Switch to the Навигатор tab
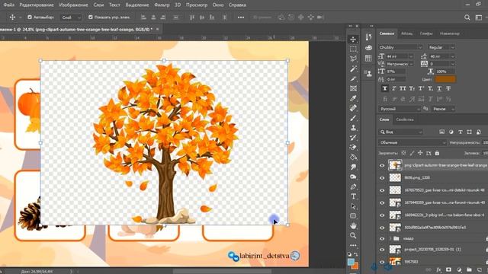488x274 pixels. pos(449,33)
